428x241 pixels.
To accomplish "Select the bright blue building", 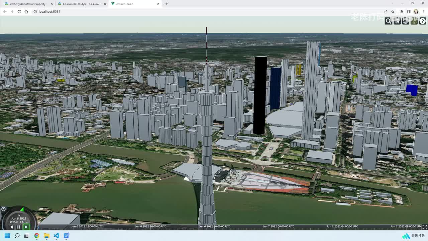I will pyautogui.click(x=412, y=90).
